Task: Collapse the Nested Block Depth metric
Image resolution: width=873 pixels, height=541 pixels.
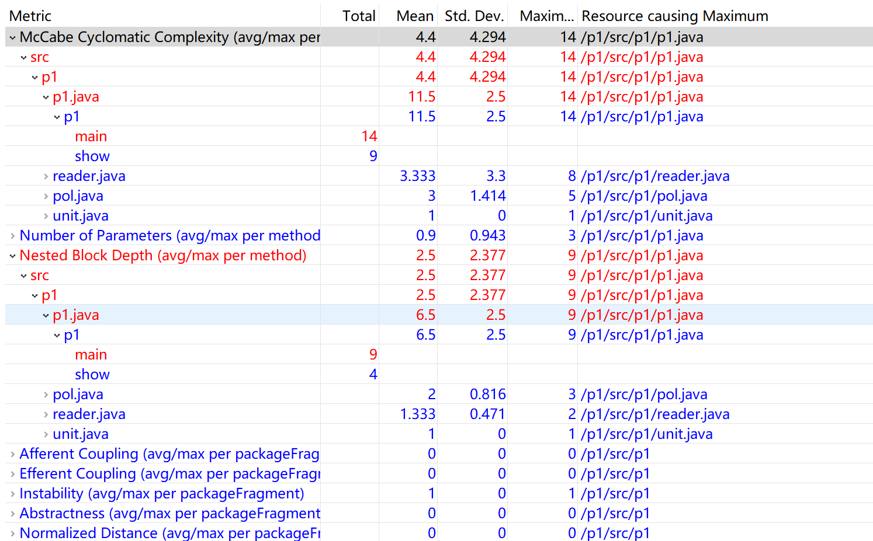Action: coord(12,256)
